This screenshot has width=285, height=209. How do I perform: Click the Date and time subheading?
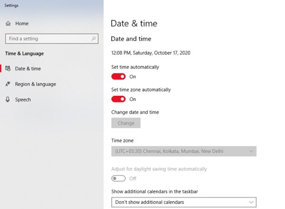pyautogui.click(x=131, y=39)
